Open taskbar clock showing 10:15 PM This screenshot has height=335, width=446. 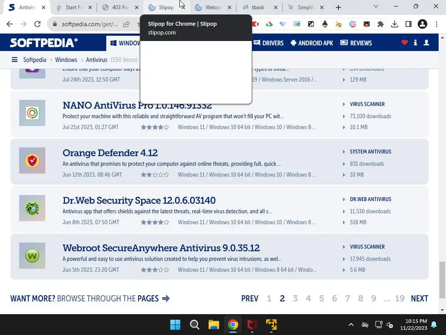pos(414,325)
